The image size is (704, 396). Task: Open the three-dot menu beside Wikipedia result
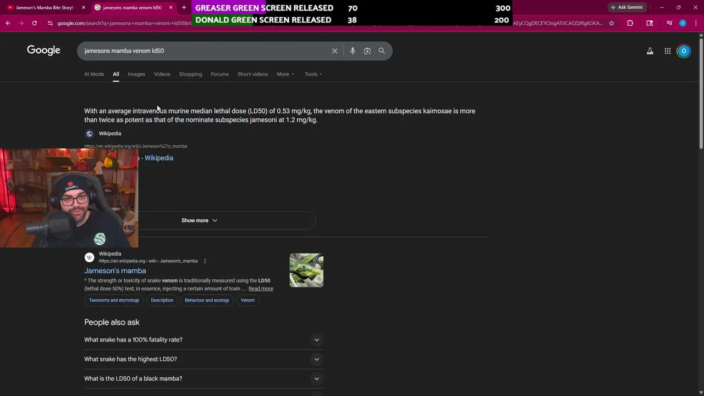(205, 261)
